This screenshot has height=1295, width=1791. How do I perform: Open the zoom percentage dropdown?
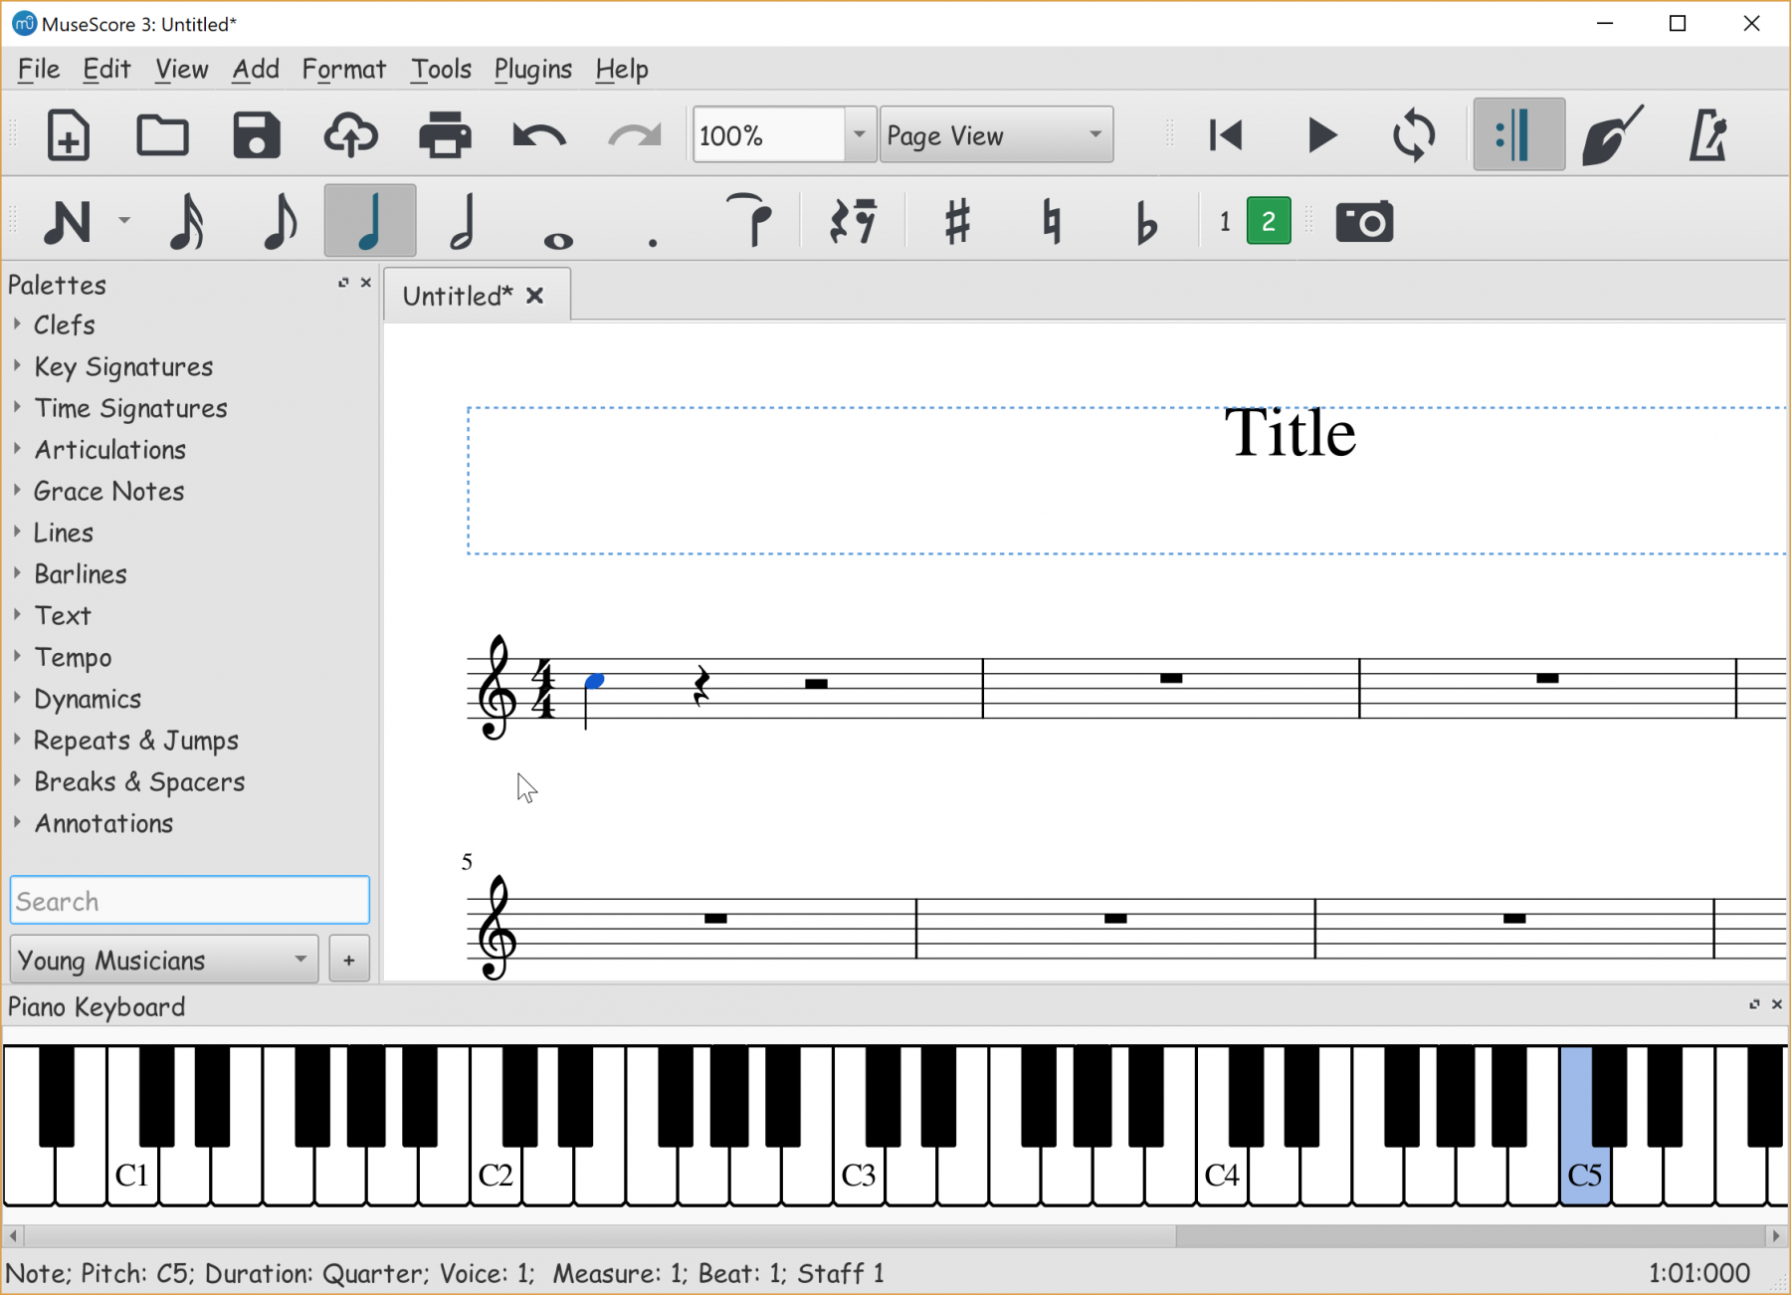pos(860,134)
